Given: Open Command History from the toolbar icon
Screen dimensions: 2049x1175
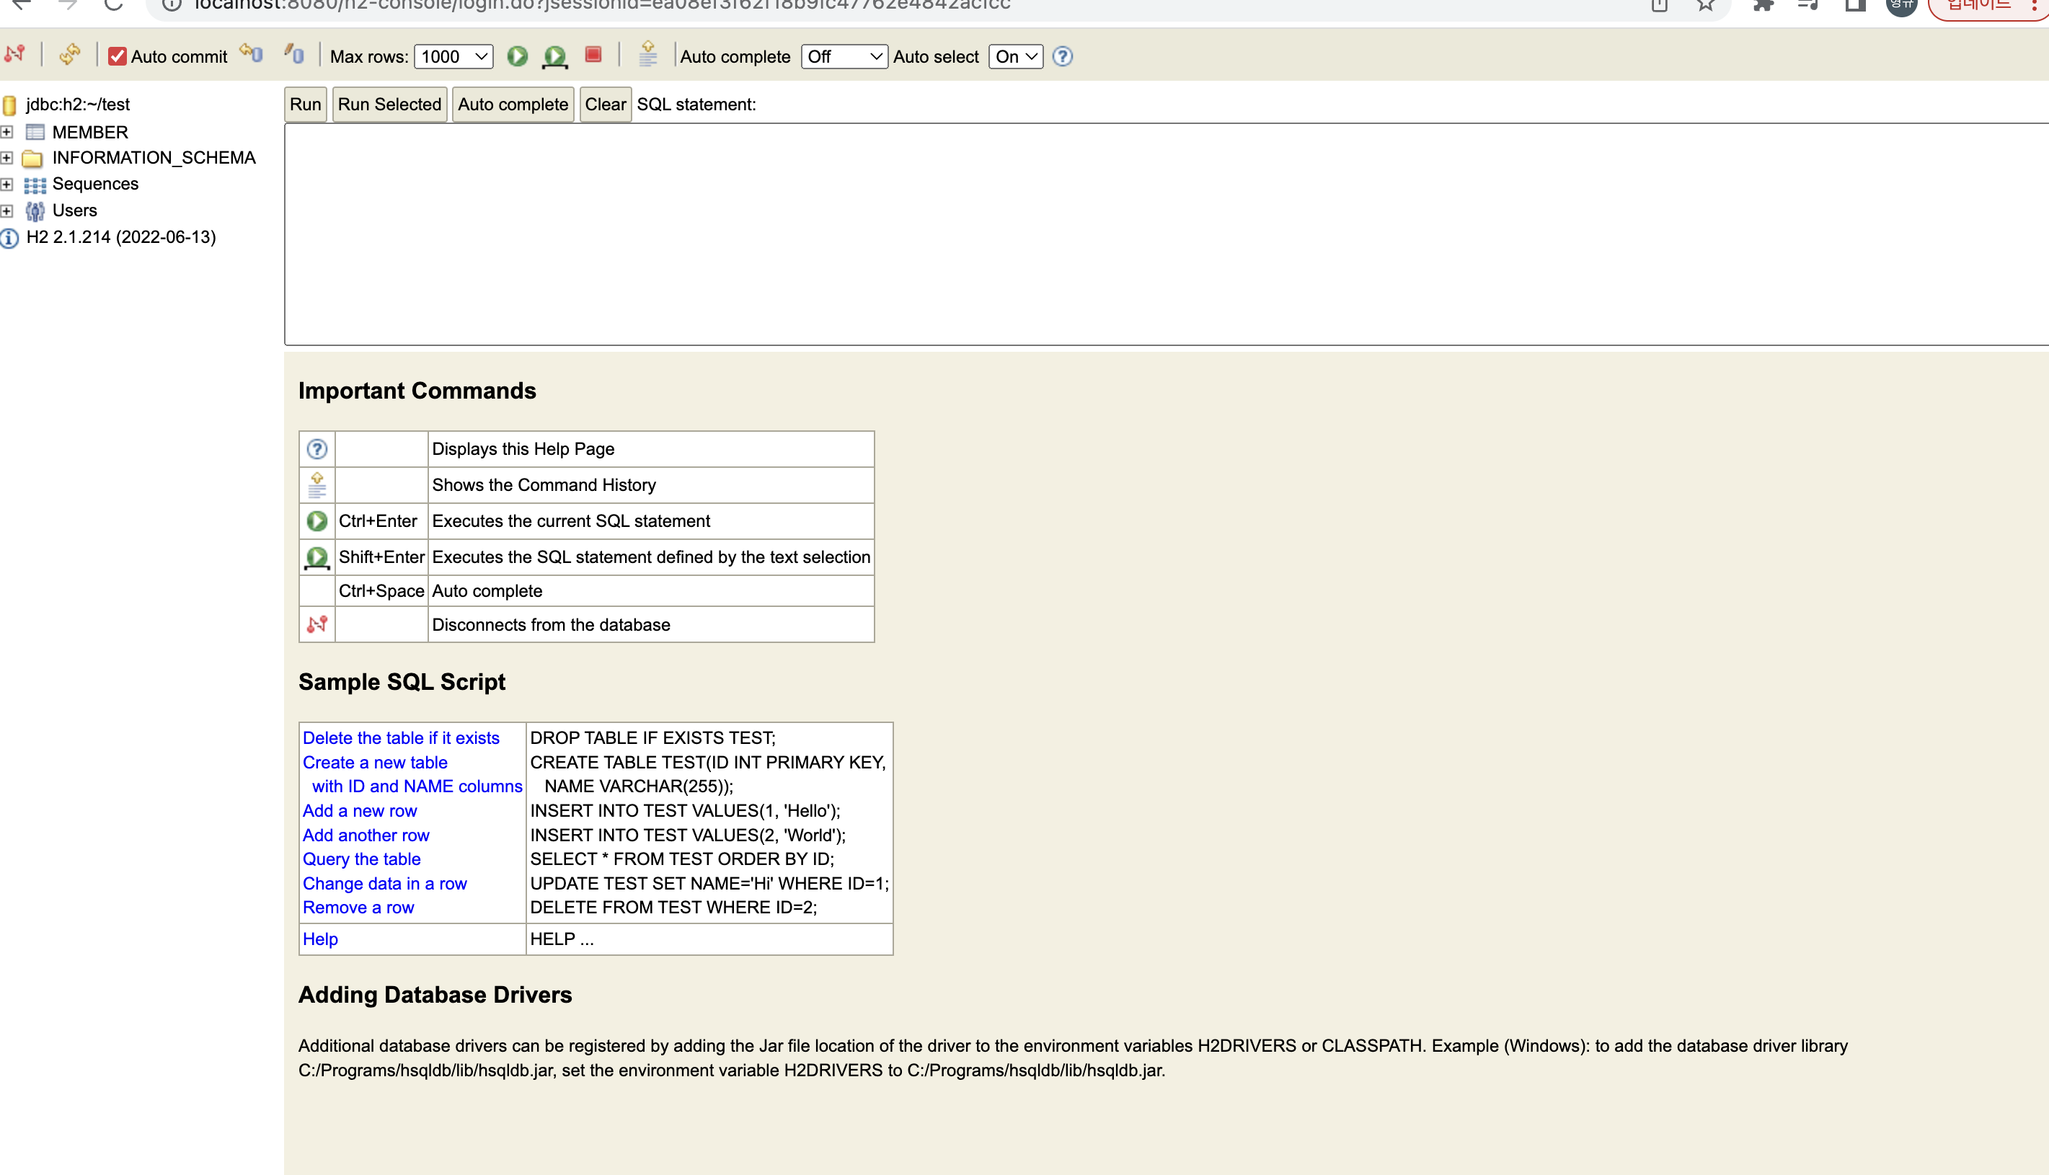Looking at the screenshot, I should pos(648,55).
